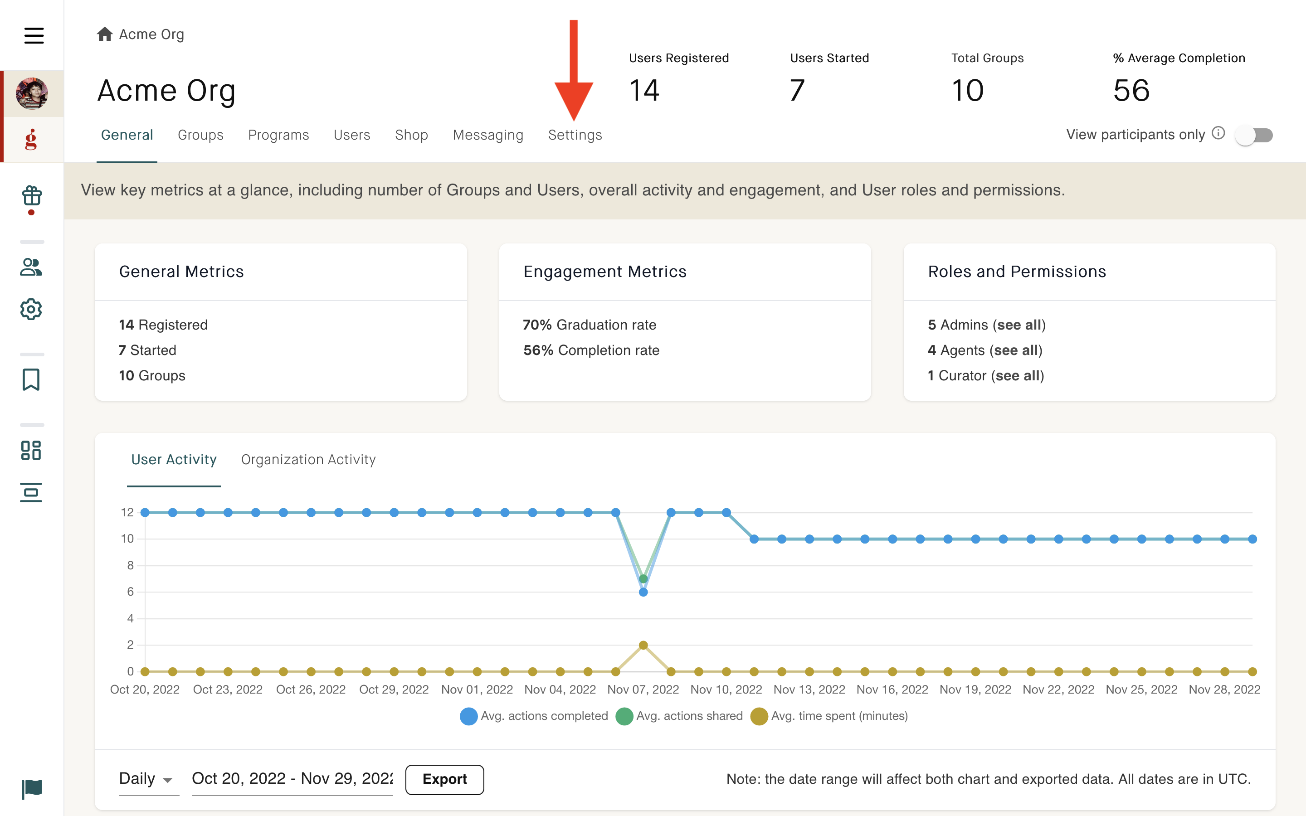
Task: Toggle Avg. actions completed legend swatch
Action: (468, 716)
